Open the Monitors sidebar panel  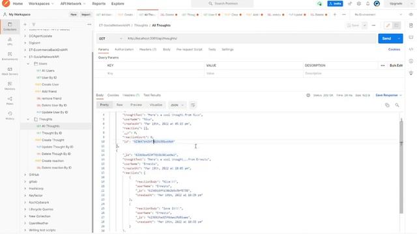pyautogui.click(x=10, y=86)
